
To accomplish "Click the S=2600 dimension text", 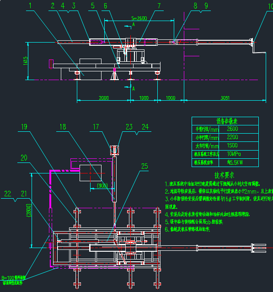I will click(139, 18).
